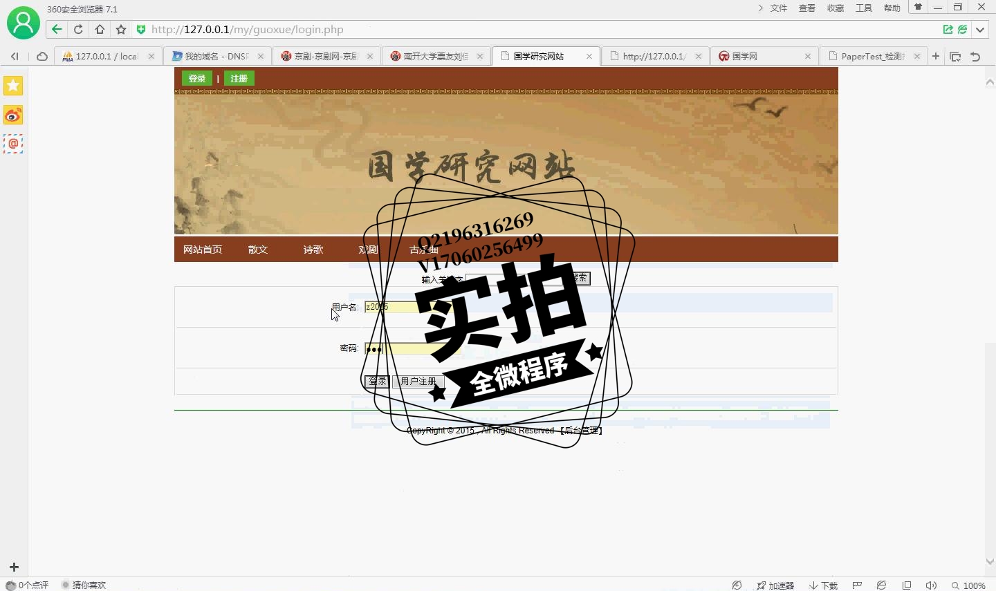Close the 国学研究网站 tab
Viewport: 996px width, 591px height.
tap(589, 57)
